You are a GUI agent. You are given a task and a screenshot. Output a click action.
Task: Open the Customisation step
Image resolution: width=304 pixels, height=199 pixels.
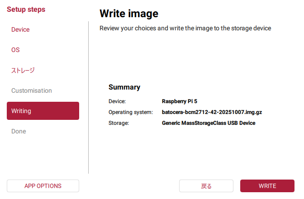click(32, 90)
